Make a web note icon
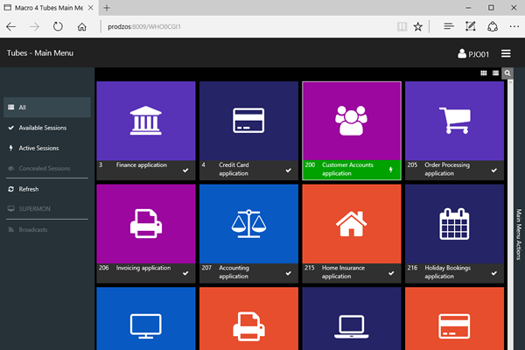Screen dimensions: 525x350 pyautogui.click(x=471, y=26)
